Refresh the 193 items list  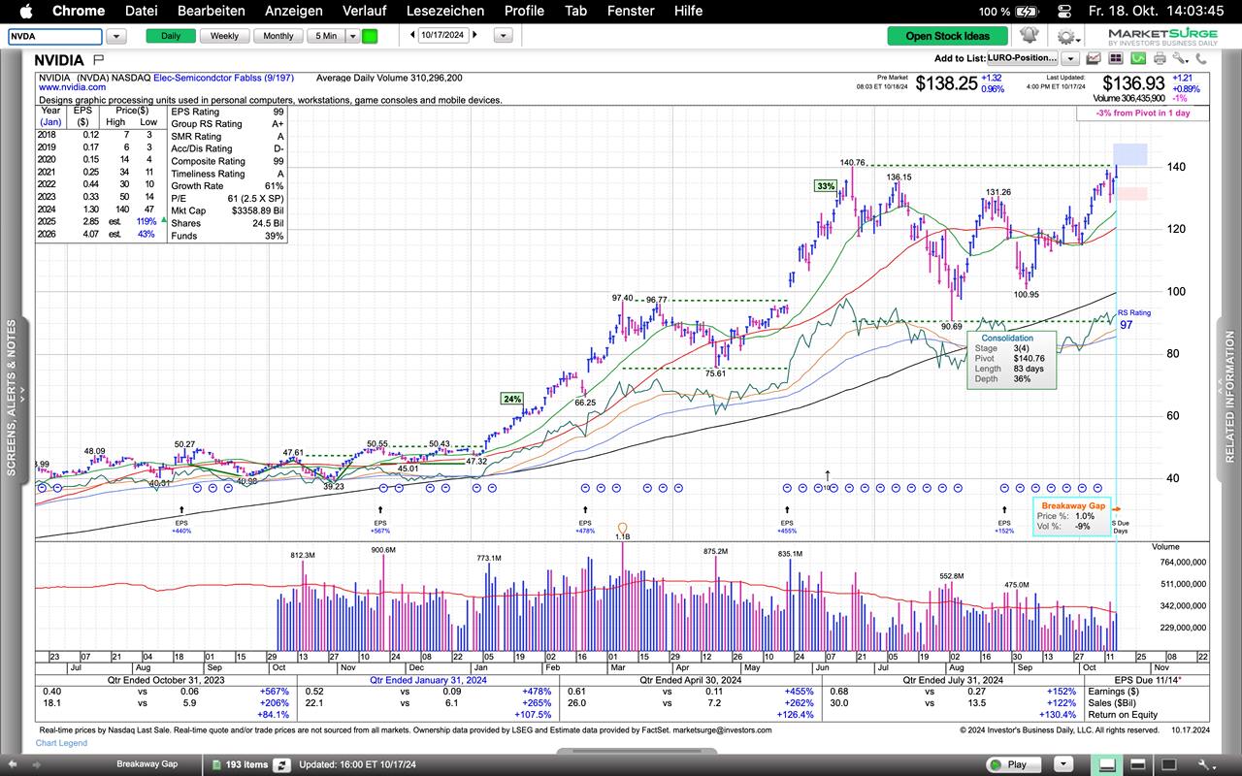pos(281,764)
